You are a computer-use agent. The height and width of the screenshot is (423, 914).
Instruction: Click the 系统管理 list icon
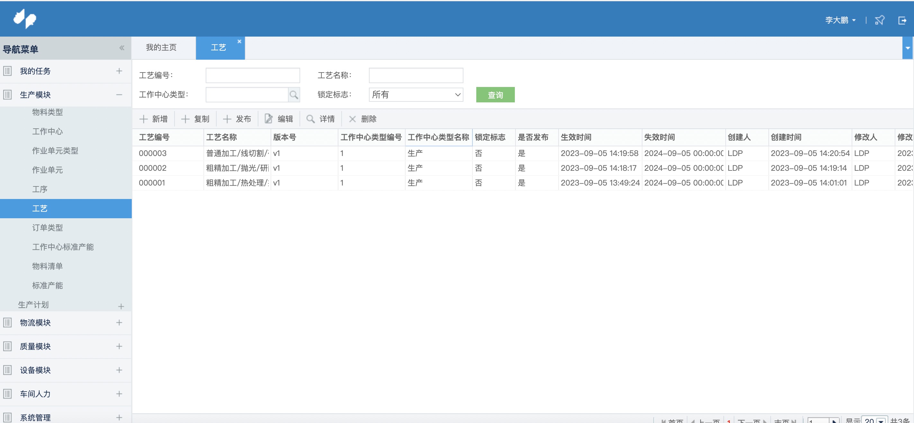[7, 417]
